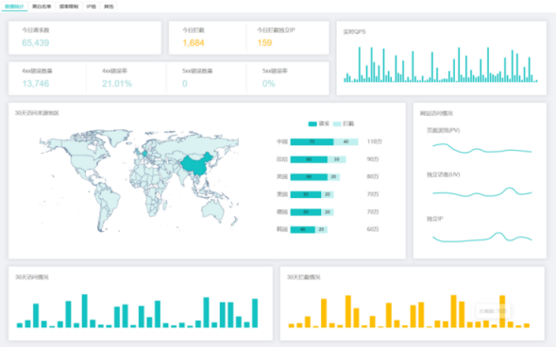Screen dimensions: 556x347
Task: Click the 4xx error rate 21.01%
Action: [x=117, y=84]
